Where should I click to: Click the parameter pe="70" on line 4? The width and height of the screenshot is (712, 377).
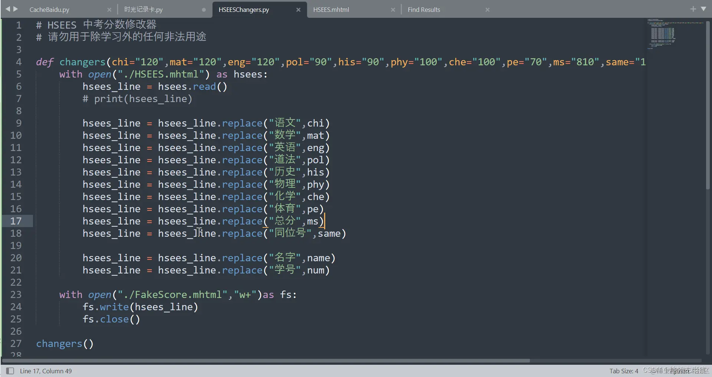[527, 62]
